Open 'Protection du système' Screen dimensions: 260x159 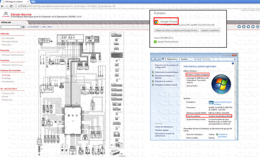[x=164, y=81]
